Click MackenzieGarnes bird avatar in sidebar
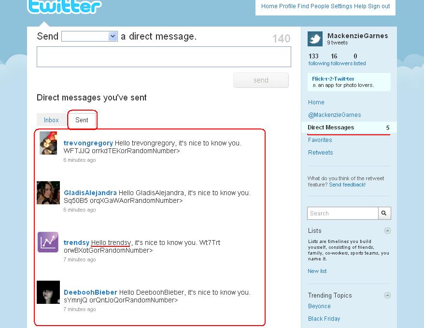The height and width of the screenshot is (328, 424). click(x=315, y=39)
